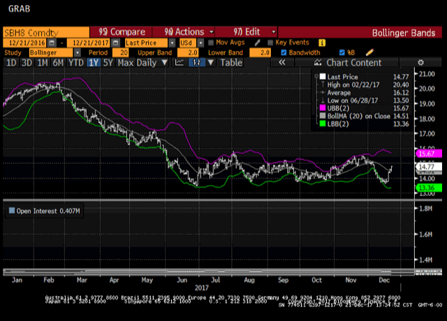This screenshot has width=447, height=321.
Task: Click the Open Interest 0.407M label
Action: pos(48,211)
